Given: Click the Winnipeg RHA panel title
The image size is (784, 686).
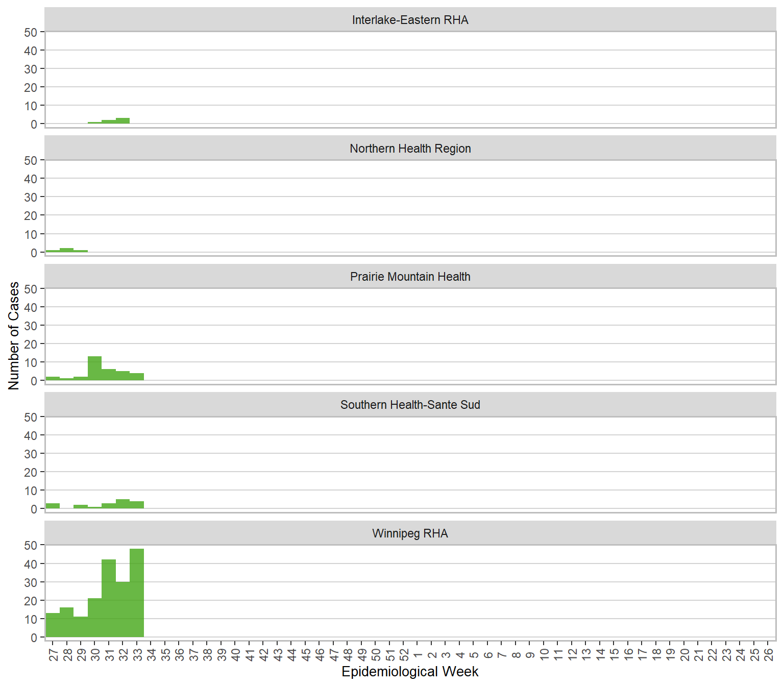Looking at the screenshot, I should [x=410, y=533].
